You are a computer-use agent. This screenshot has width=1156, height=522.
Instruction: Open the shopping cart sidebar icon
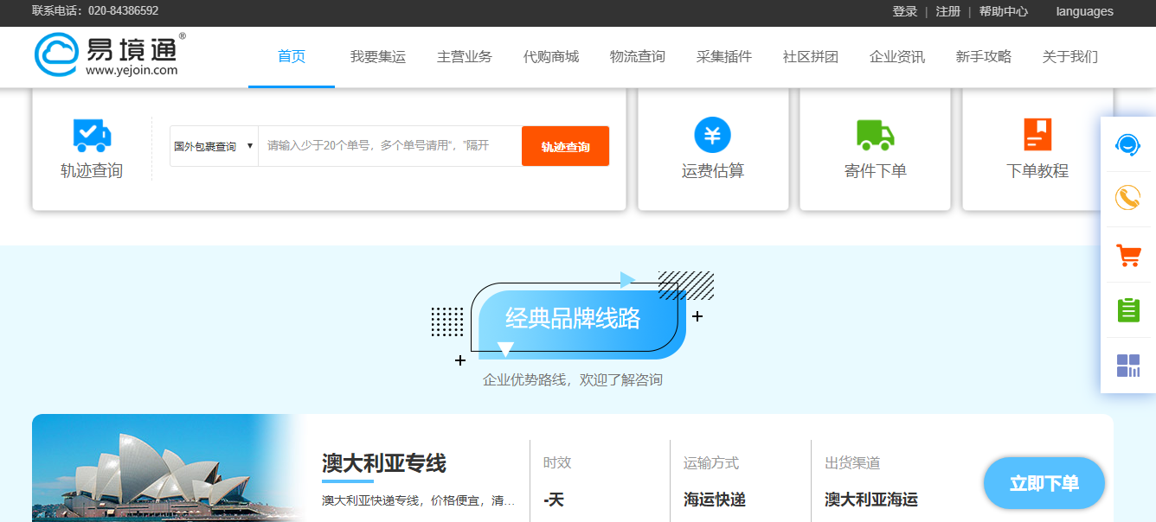coord(1127,255)
